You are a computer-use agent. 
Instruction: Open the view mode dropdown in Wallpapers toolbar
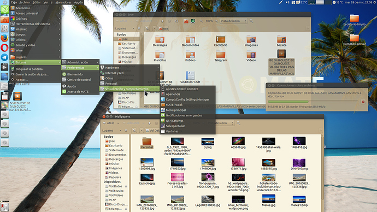pyautogui.click(x=220, y=123)
